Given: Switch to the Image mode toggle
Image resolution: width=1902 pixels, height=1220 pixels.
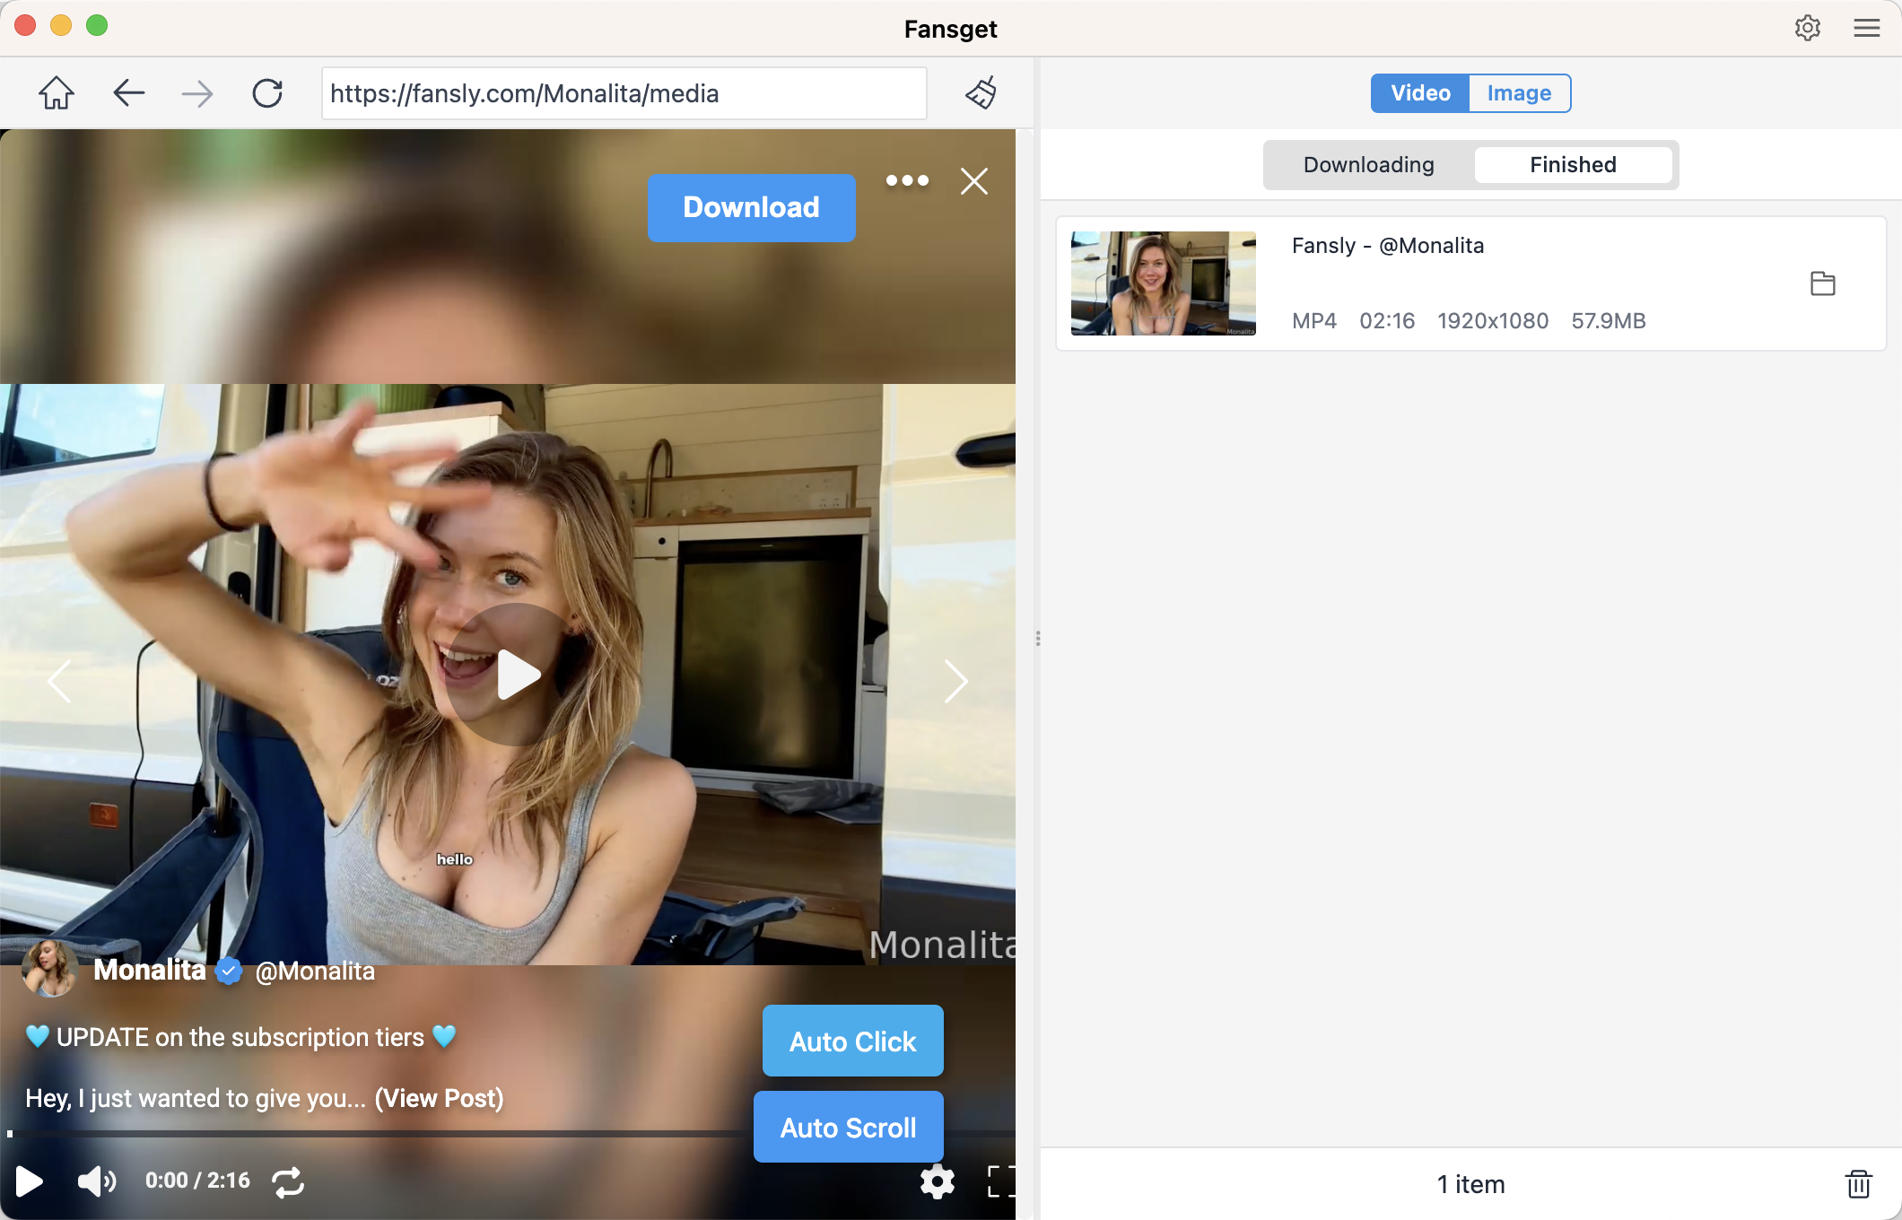Looking at the screenshot, I should (1518, 93).
